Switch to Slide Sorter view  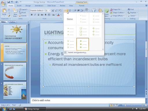114,105
